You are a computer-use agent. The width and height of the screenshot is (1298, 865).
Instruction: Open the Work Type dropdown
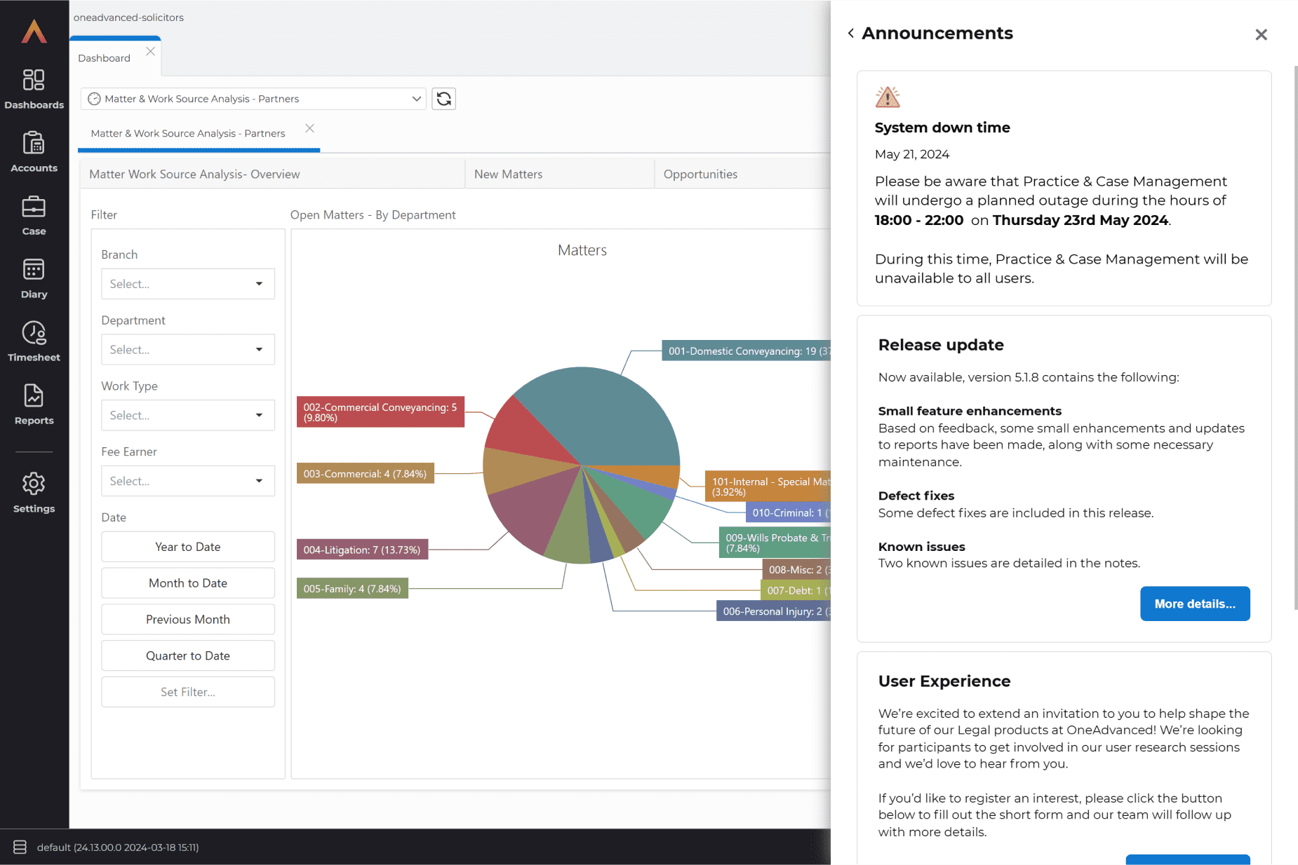point(187,416)
